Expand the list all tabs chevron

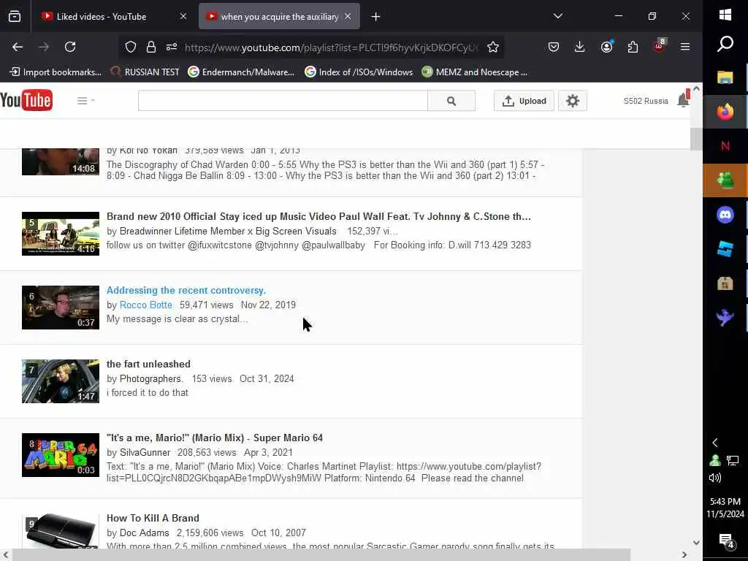[x=557, y=16]
